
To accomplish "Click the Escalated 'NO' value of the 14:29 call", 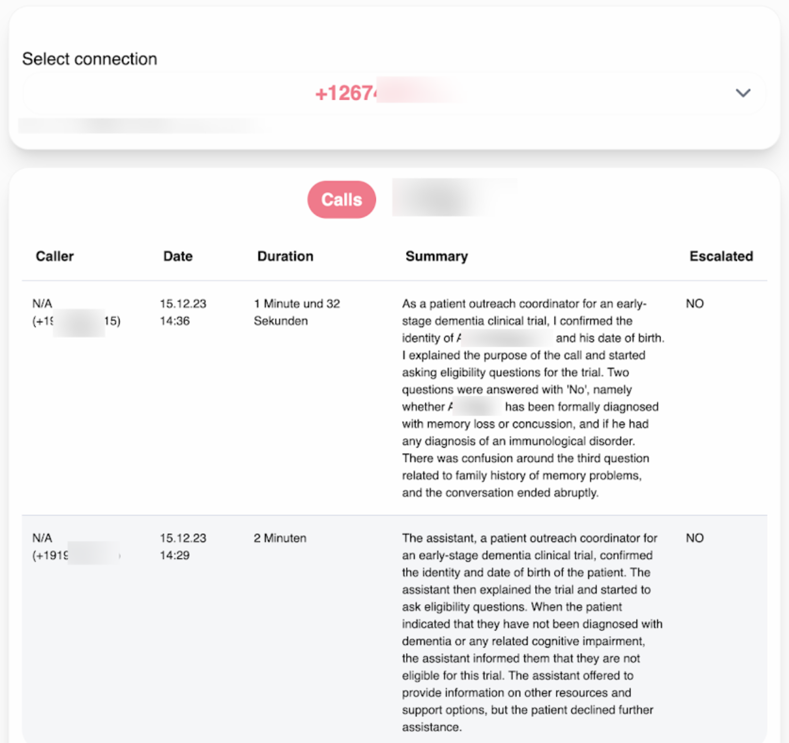I will tap(695, 538).
